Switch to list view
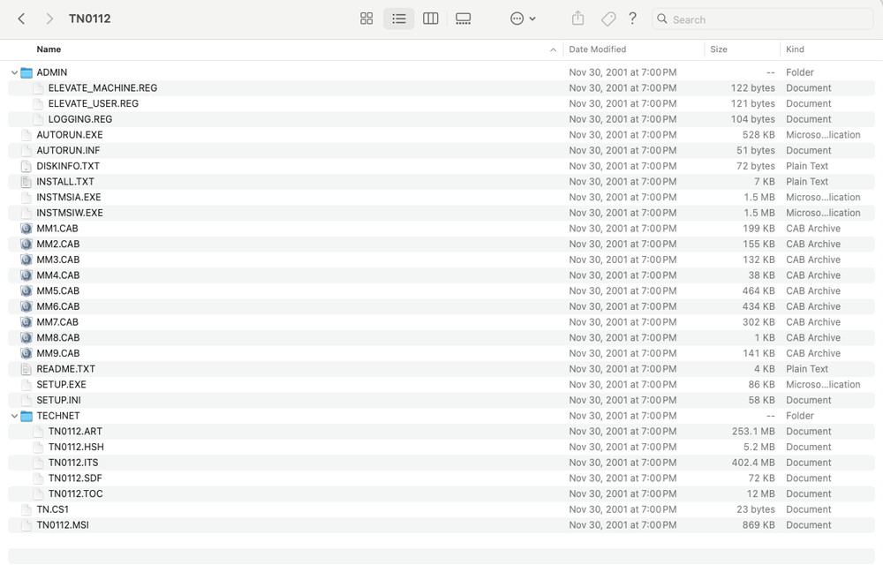883x565 pixels. click(399, 19)
